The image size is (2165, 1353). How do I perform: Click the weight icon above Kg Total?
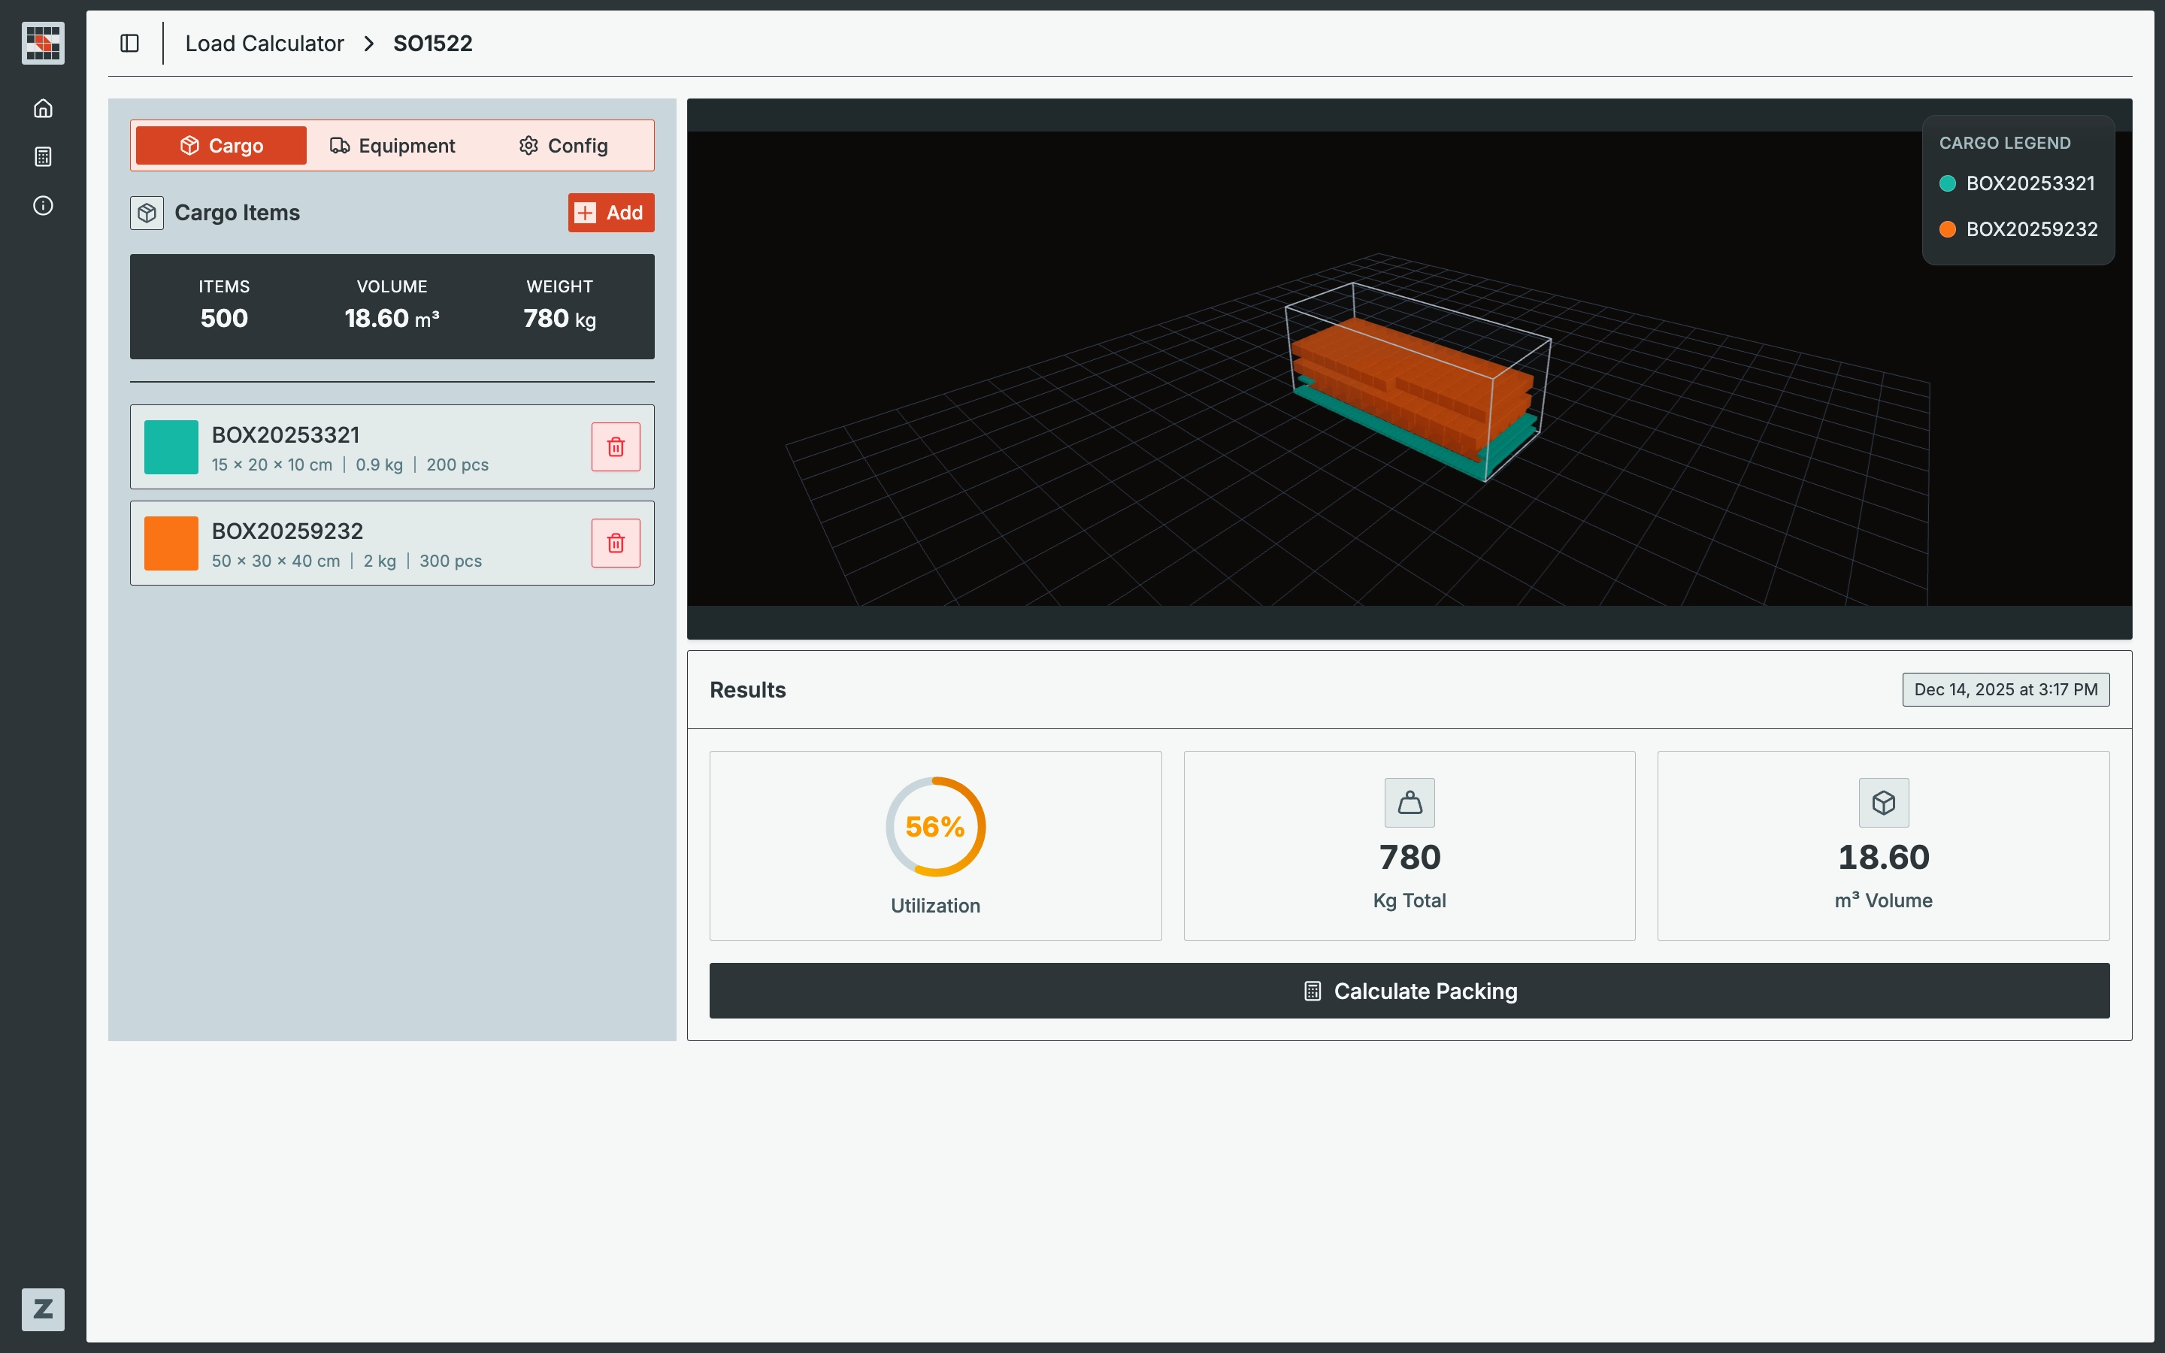tap(1408, 802)
